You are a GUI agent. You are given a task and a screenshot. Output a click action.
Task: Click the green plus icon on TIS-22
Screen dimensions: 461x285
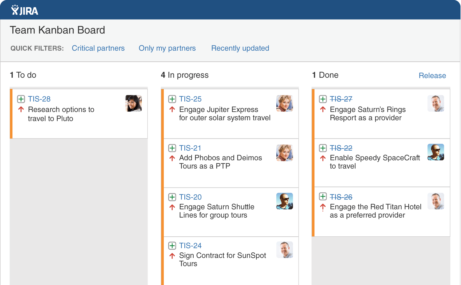(323, 148)
